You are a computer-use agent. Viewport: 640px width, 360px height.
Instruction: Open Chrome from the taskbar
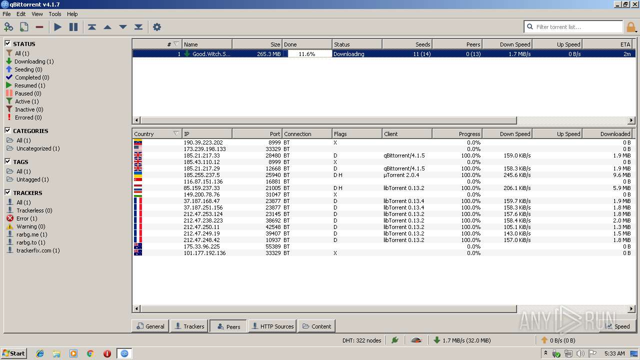(90, 353)
